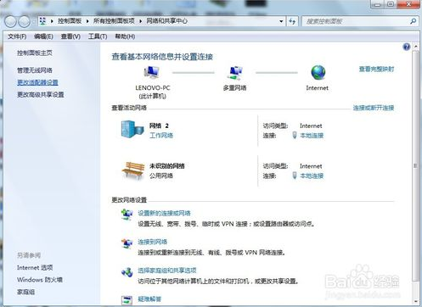Open the 文件(F) menu
Image resolution: width=422 pixels, height=307 pixels.
click(x=17, y=36)
